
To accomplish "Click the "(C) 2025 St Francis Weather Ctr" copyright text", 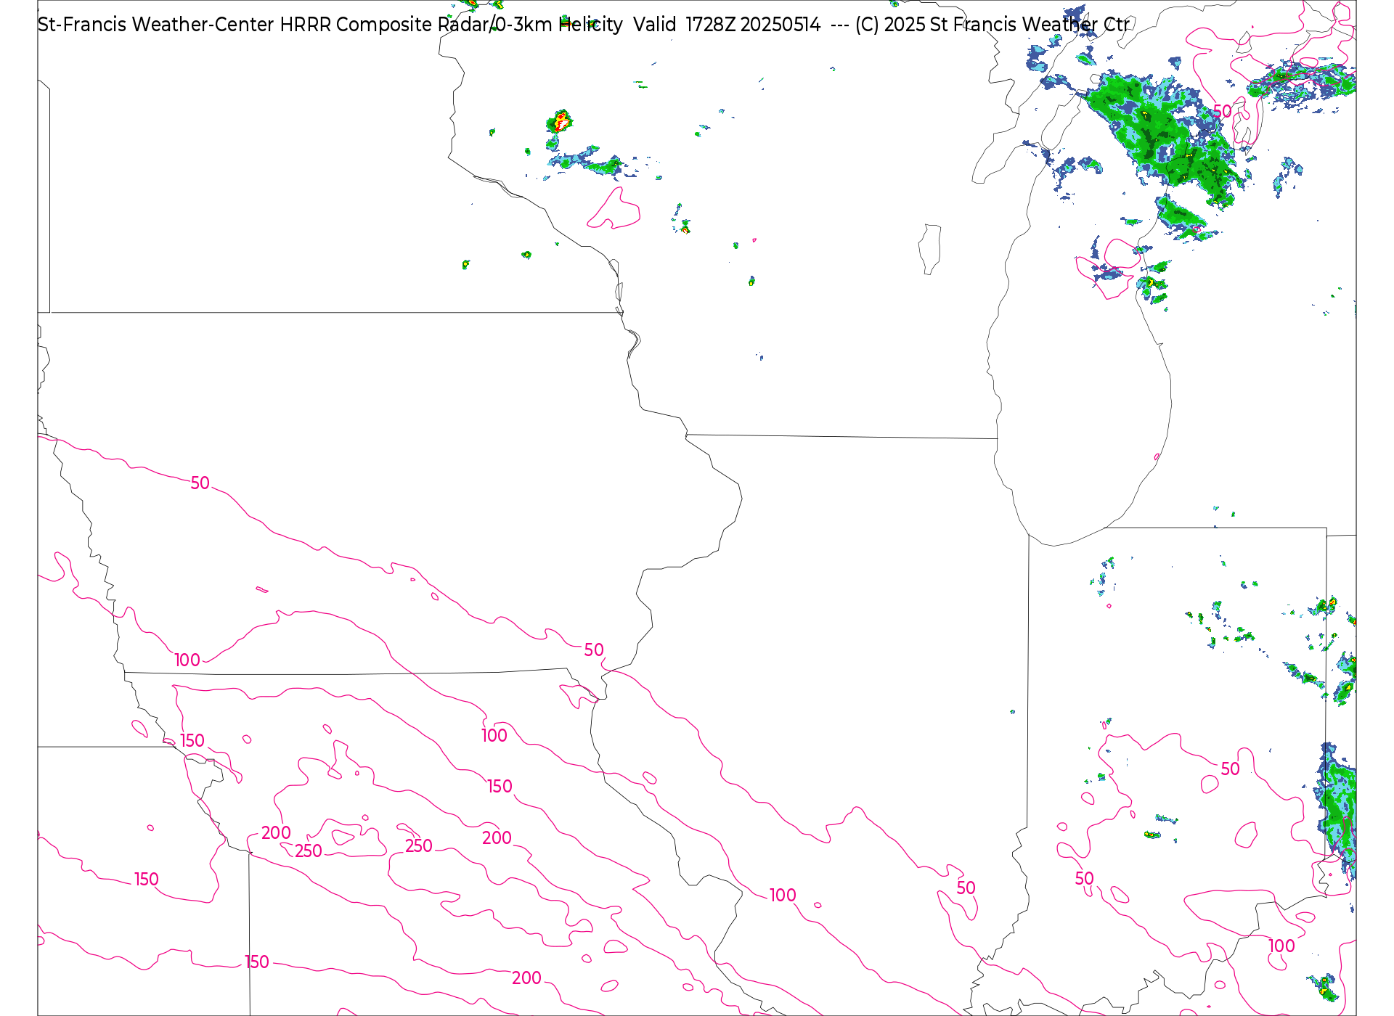I will coord(992,25).
